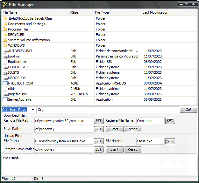Viewport: 199px width, 183px height.
Task: Click SET next to upload File Name
Action: (170, 141)
